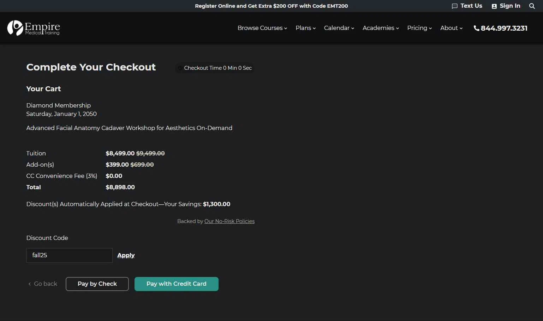Image resolution: width=543 pixels, height=321 pixels.
Task: Expand the About dropdown arrow
Action: point(461,28)
